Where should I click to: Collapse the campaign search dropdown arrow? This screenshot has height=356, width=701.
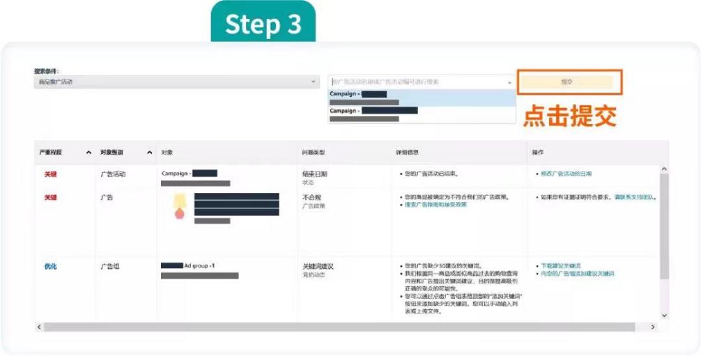[x=509, y=82]
